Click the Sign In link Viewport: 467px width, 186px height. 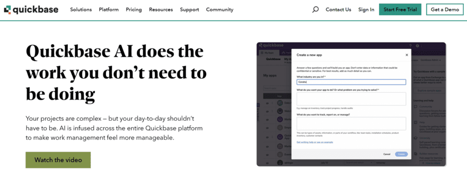point(366,10)
